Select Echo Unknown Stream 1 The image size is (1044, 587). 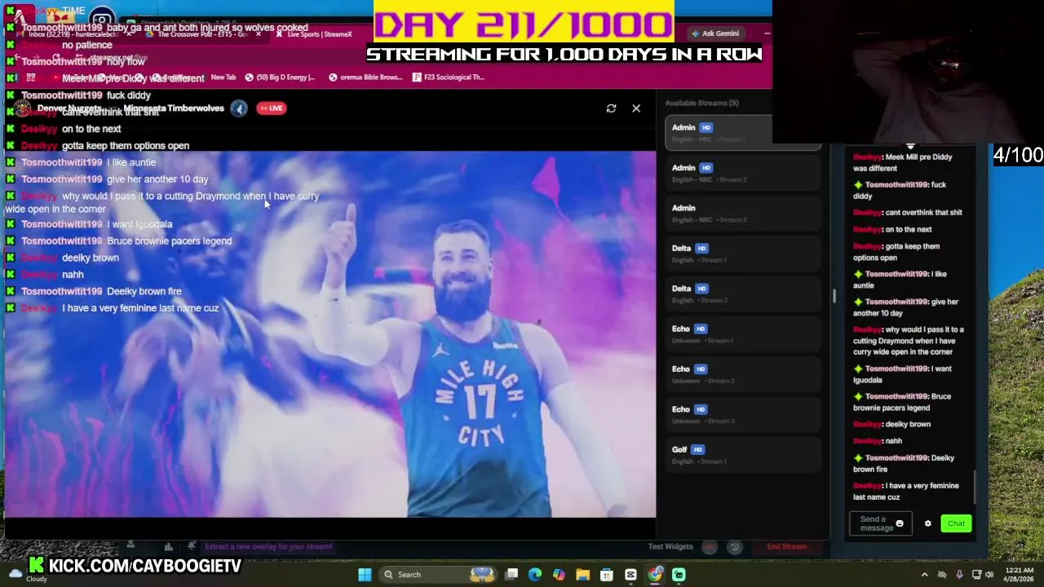click(x=743, y=334)
